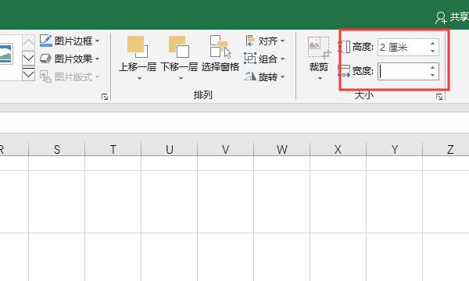Open the picture styles dialog launcher

(x=105, y=97)
